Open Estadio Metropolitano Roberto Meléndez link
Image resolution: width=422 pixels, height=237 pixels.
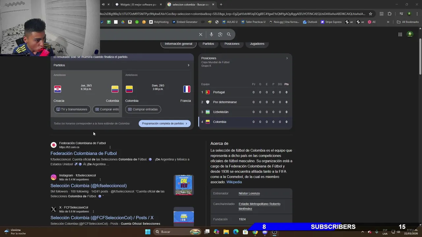259,206
